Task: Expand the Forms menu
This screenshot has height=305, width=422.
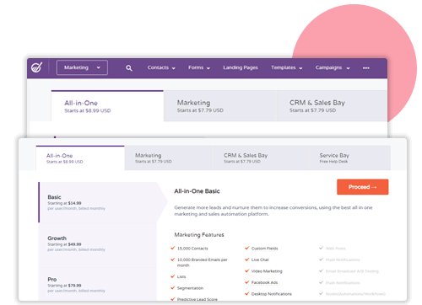Action: pyautogui.click(x=199, y=67)
